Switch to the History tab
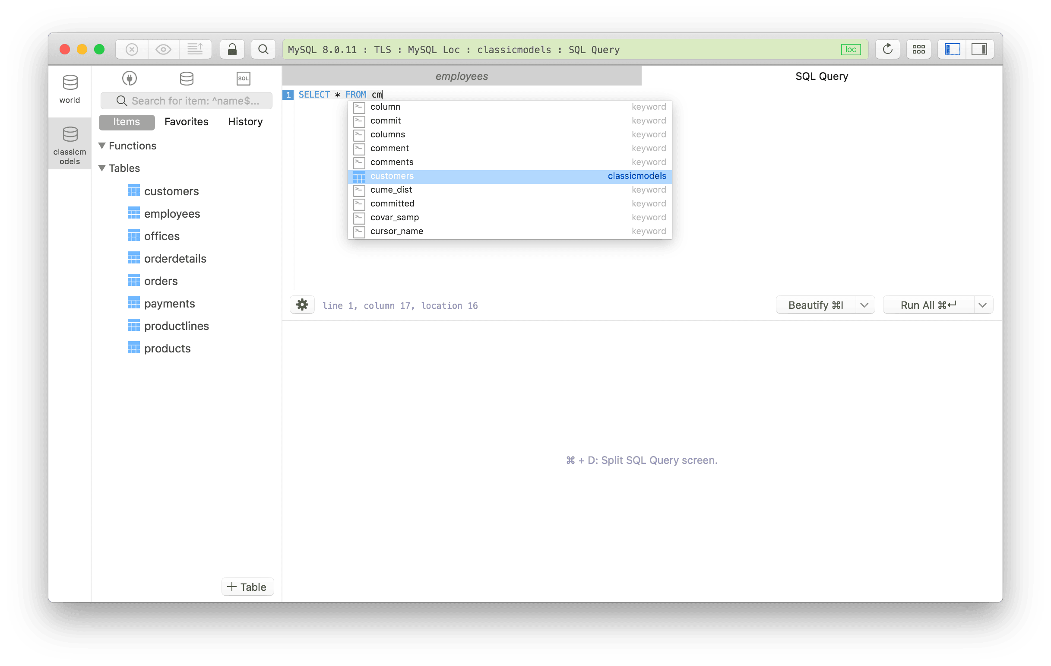1051x666 pixels. tap(245, 122)
